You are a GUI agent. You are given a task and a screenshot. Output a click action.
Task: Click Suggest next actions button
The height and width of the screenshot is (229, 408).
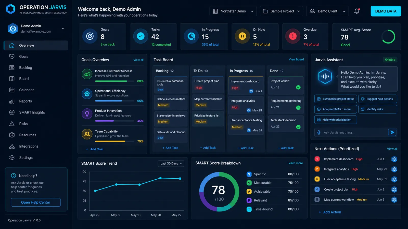pyautogui.click(x=378, y=99)
